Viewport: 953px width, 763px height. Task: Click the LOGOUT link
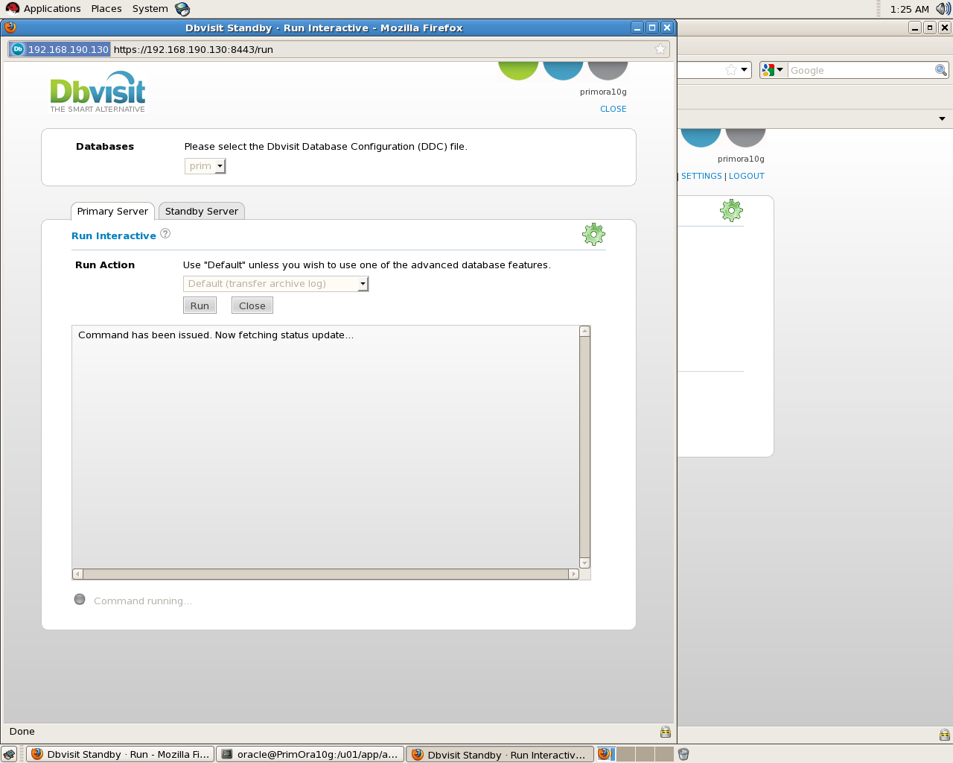pyautogui.click(x=746, y=176)
